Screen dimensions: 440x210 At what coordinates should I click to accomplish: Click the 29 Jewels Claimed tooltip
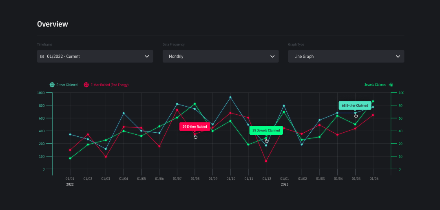coord(266,131)
